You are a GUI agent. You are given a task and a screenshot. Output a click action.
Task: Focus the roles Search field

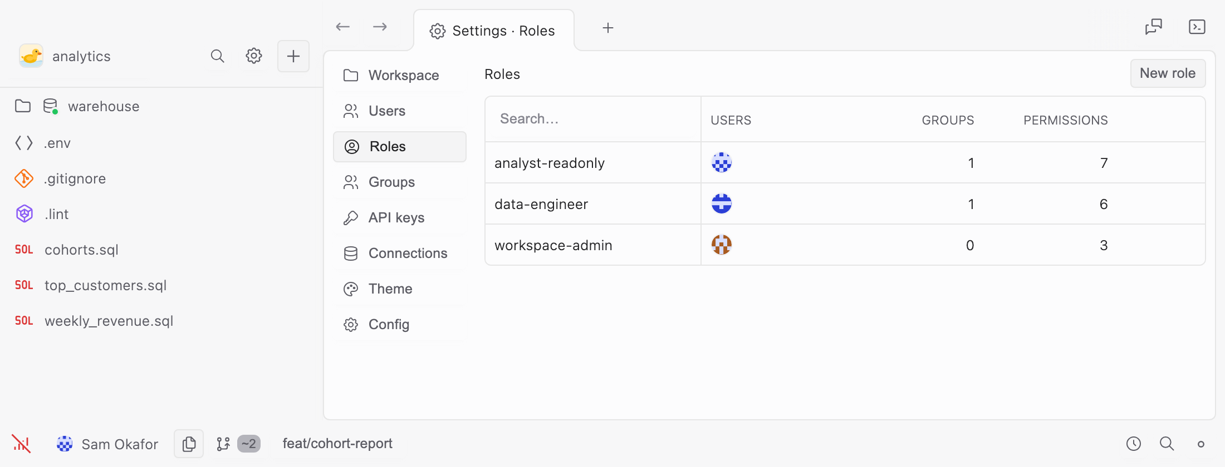pyautogui.click(x=593, y=119)
